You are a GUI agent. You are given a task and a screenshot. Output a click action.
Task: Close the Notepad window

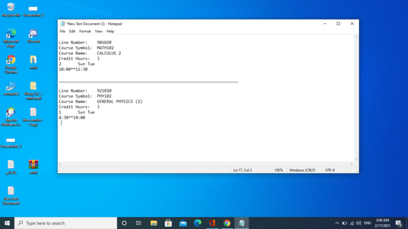(352, 24)
